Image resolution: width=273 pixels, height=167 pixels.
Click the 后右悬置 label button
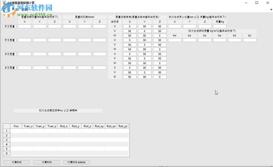pos(10,68)
